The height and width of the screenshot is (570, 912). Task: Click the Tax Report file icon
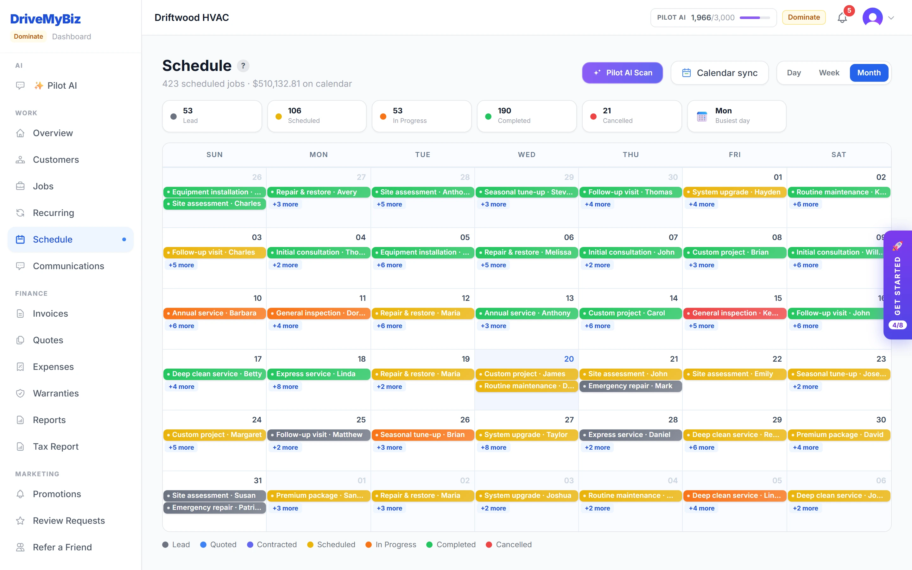[20, 447]
